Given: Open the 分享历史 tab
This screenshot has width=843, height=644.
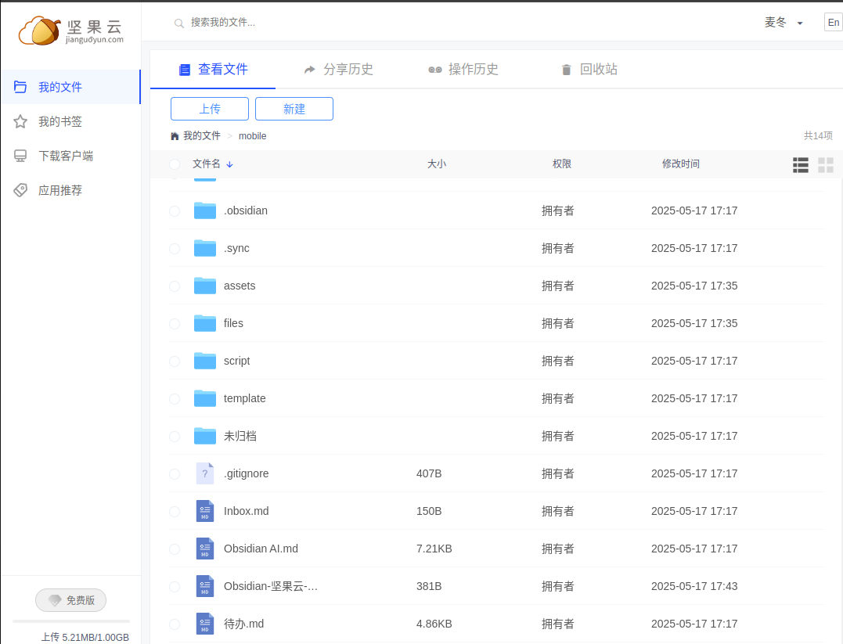Looking at the screenshot, I should pos(338,70).
